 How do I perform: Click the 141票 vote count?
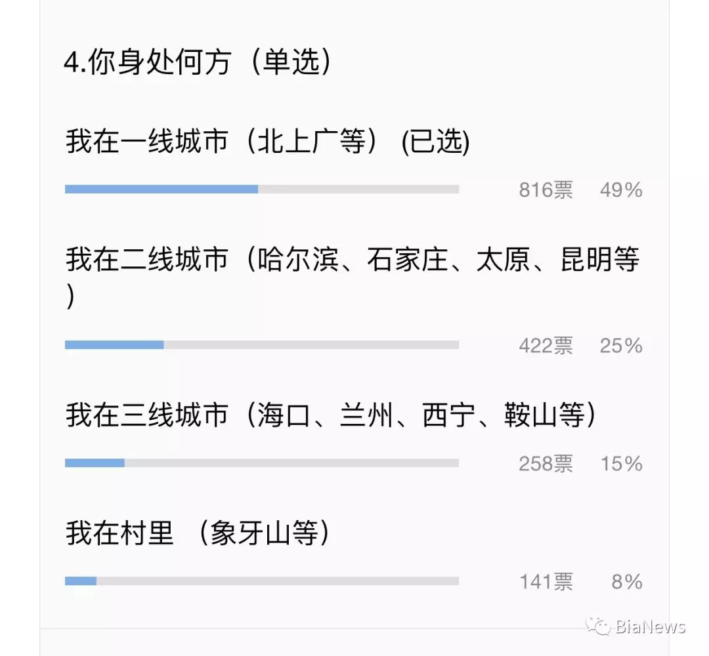(x=546, y=581)
